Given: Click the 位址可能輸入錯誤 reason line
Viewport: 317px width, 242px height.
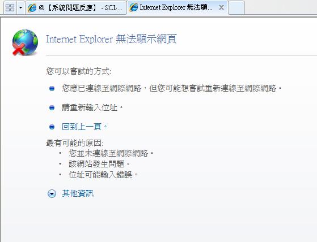Looking at the screenshot, I should [x=101, y=175].
